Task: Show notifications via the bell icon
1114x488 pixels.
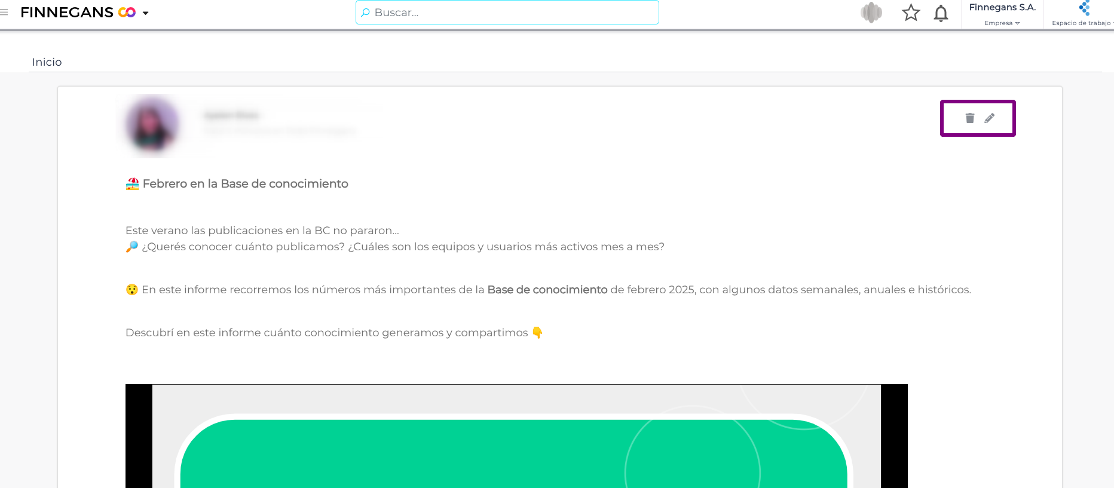Action: coord(941,13)
